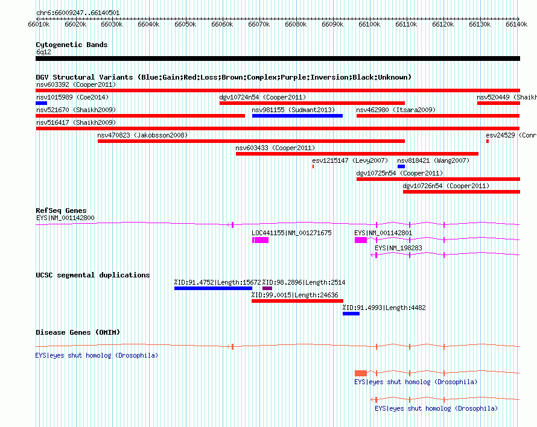
Task: Click the Disease Genes (OMIM) track title
Action: pyautogui.click(x=78, y=332)
